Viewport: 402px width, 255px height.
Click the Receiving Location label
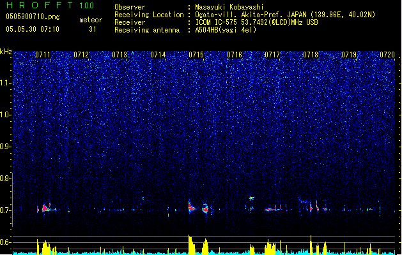149,15
